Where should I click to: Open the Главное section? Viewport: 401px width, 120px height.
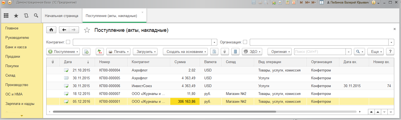(12, 28)
